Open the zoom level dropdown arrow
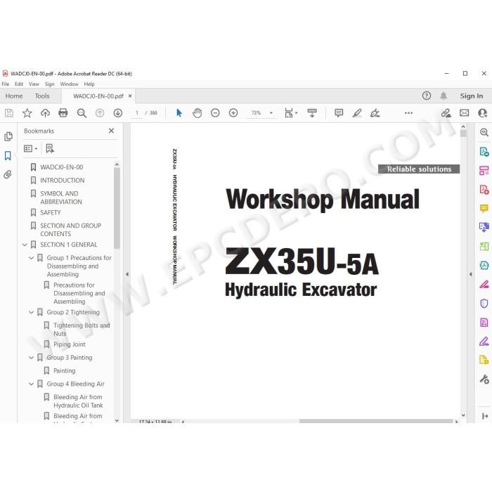This screenshot has width=492, height=492. click(x=271, y=113)
